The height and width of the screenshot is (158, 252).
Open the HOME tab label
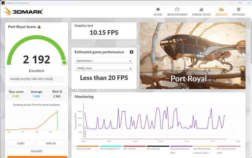(158, 15)
